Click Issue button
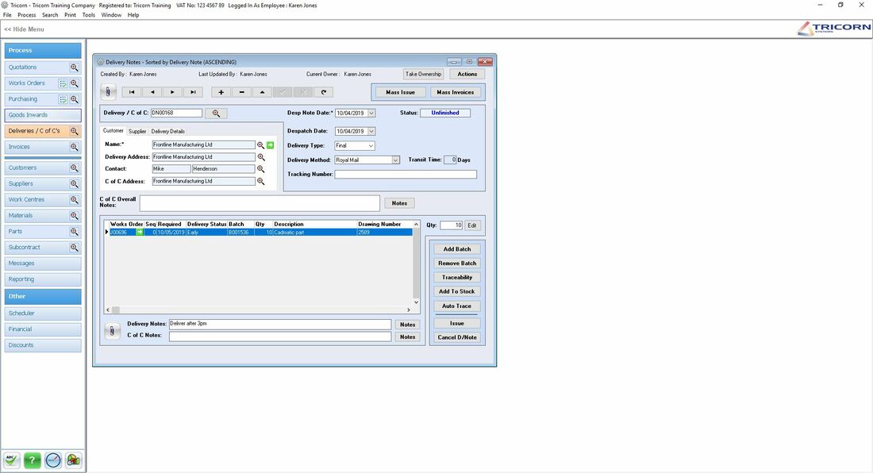Screen dimensions: 873x473 tap(457, 323)
